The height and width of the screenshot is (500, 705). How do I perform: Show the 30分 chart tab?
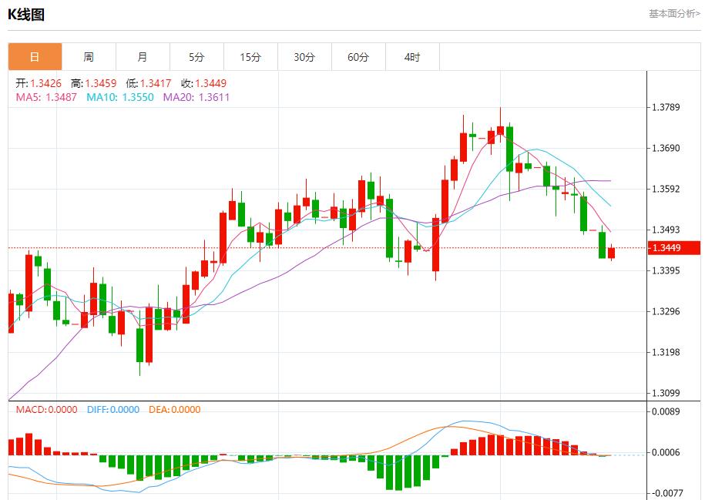coord(304,57)
